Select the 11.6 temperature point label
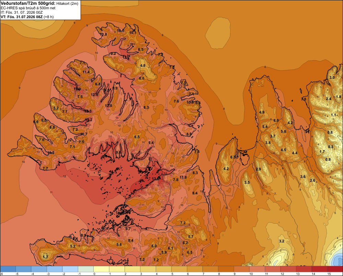This screenshot has height=276, width=343. pos(183,177)
